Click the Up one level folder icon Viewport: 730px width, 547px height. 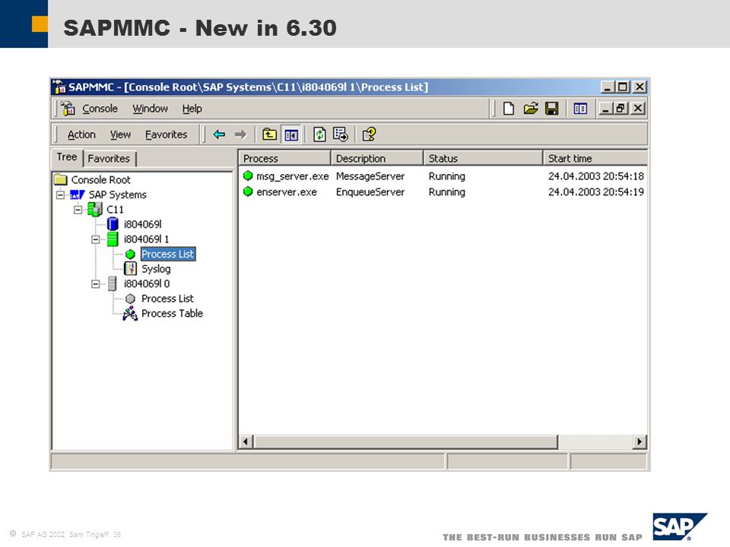[x=269, y=134]
